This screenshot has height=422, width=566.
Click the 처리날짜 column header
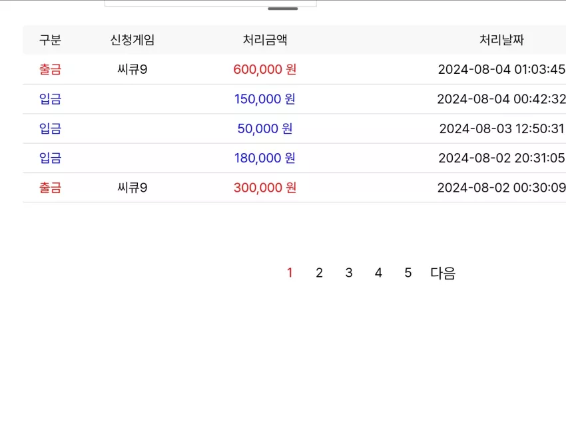pyautogui.click(x=501, y=40)
